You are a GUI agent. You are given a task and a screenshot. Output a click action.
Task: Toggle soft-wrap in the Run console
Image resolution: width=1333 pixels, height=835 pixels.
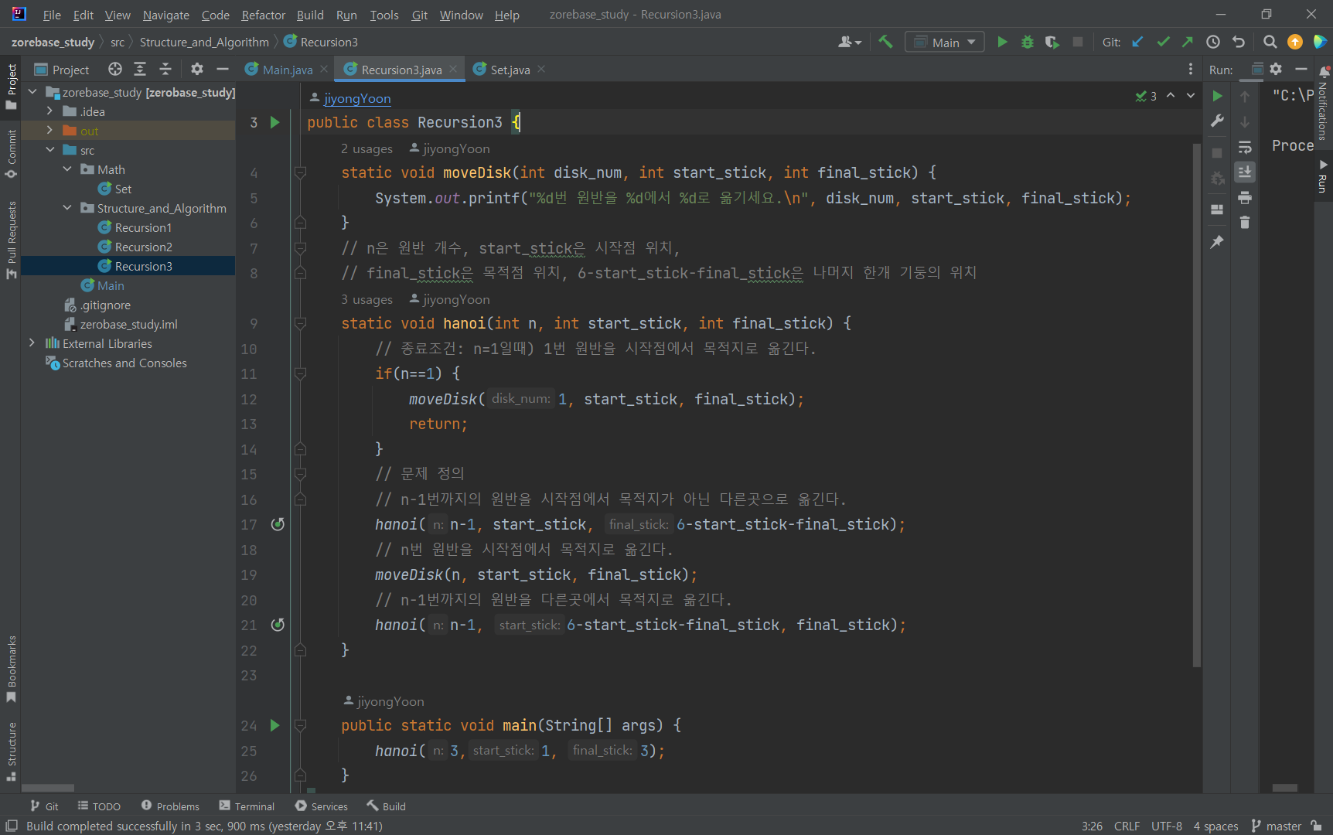coord(1245,148)
